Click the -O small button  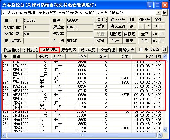click(x=155, y=26)
